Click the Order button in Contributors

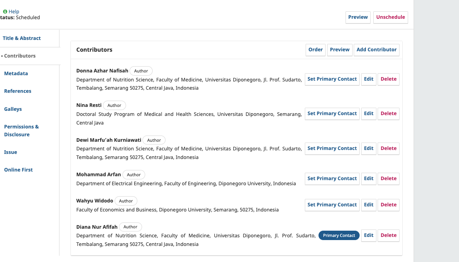(x=315, y=50)
